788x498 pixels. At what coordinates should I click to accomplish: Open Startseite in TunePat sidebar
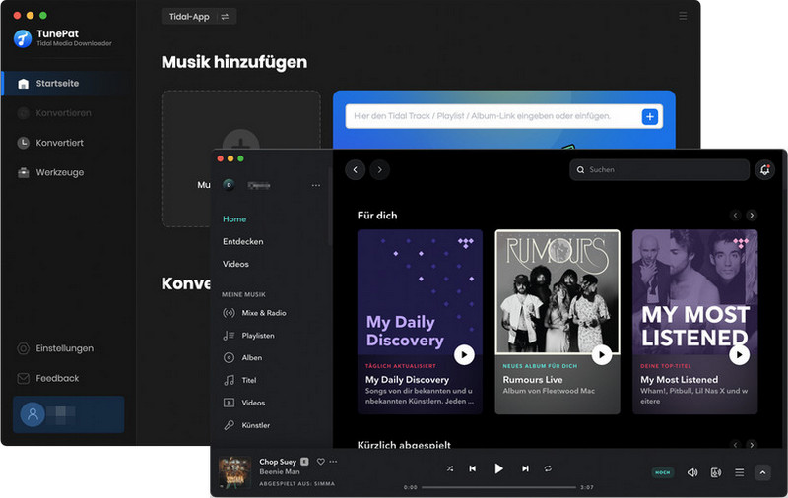[68, 84]
